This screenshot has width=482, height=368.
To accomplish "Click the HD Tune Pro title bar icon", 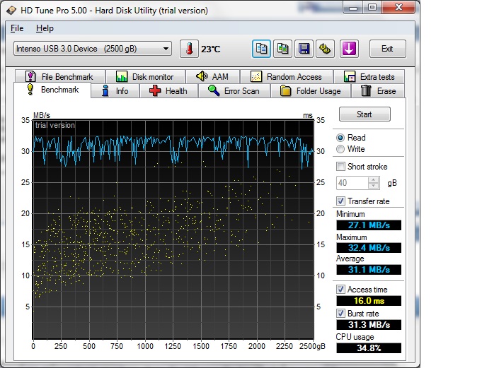I will pos(11,10).
